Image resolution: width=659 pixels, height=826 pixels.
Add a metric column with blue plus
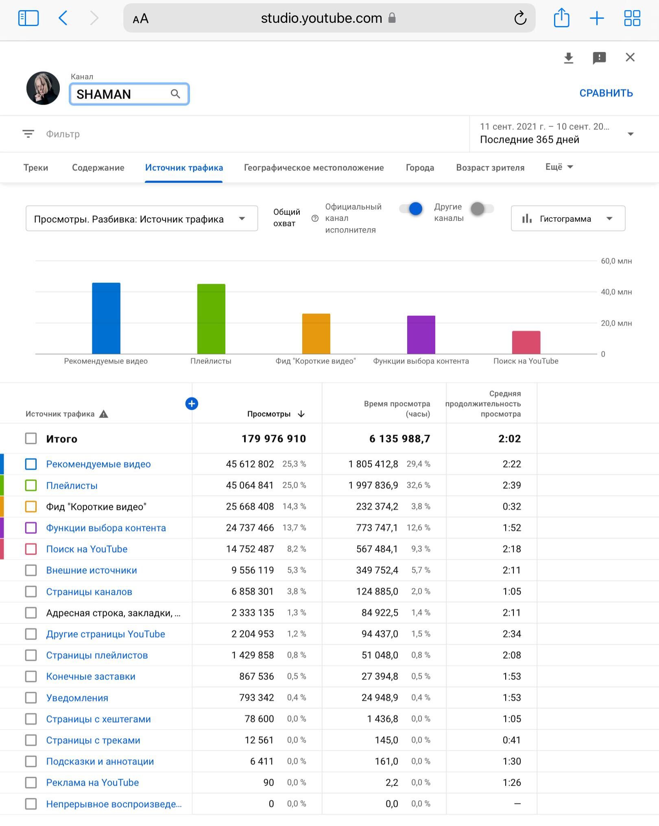(x=192, y=404)
